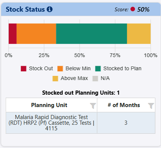Screen dimensions: 161x148
Task: Click the 75% axis label
Action: coord(115,55)
